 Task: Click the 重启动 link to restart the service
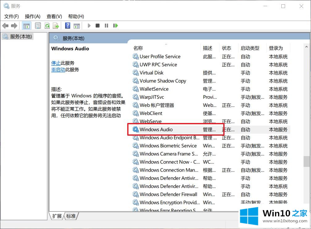click(x=58, y=70)
